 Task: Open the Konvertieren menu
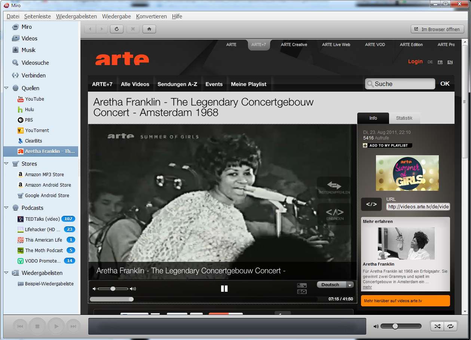click(152, 16)
